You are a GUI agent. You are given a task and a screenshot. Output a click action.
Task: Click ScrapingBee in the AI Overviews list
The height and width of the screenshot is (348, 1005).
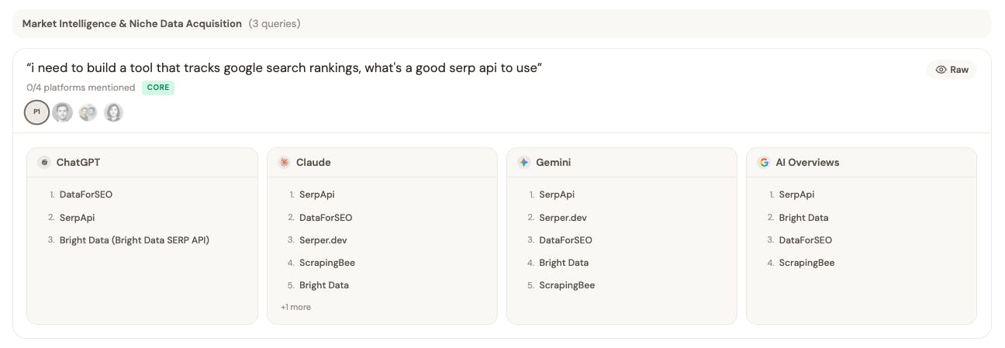point(806,263)
